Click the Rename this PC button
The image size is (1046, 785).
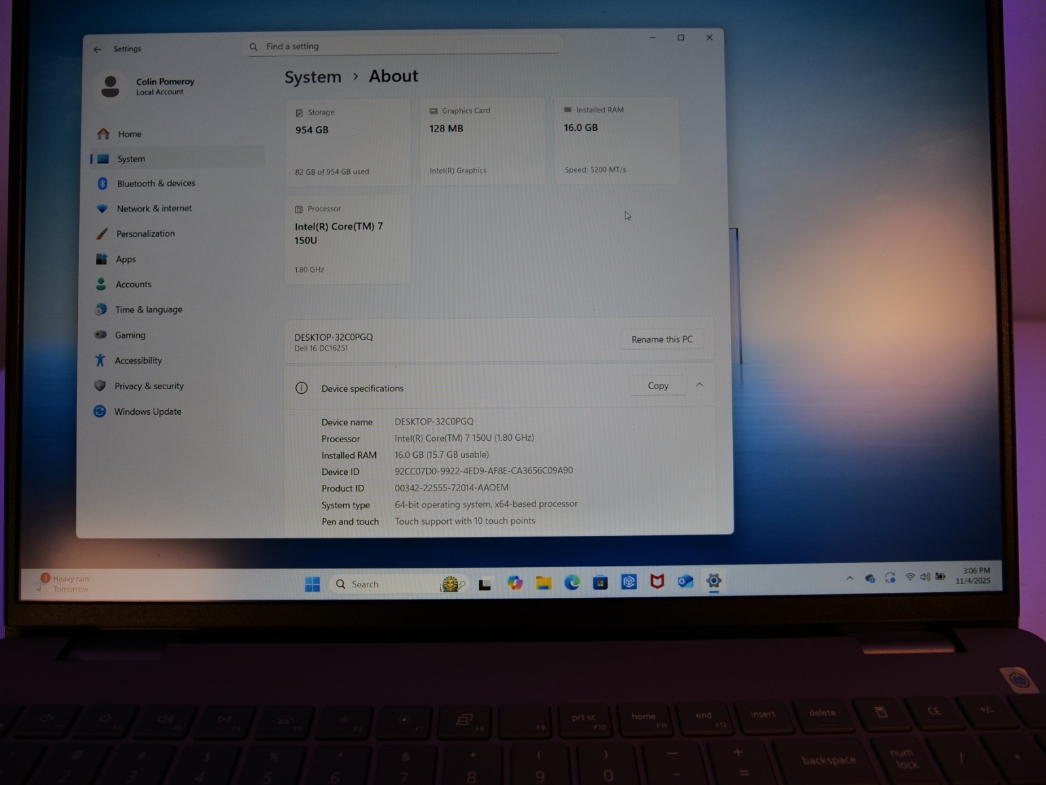[x=662, y=340]
